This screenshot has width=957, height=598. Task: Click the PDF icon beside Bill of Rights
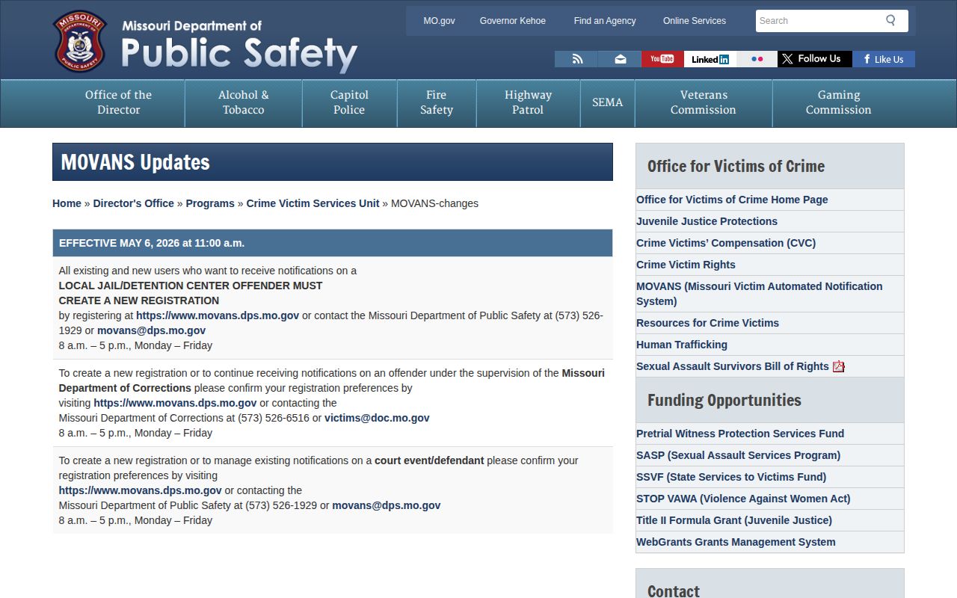839,366
